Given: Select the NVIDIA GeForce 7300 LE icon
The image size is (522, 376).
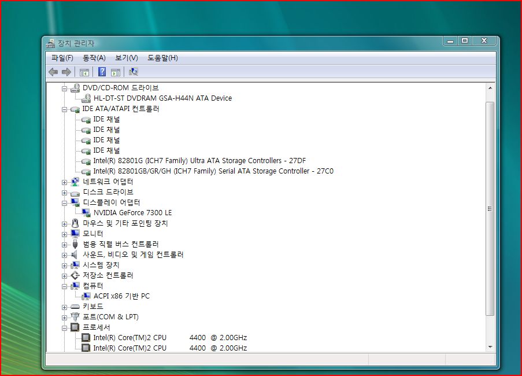Looking at the screenshot, I should (x=86, y=213).
